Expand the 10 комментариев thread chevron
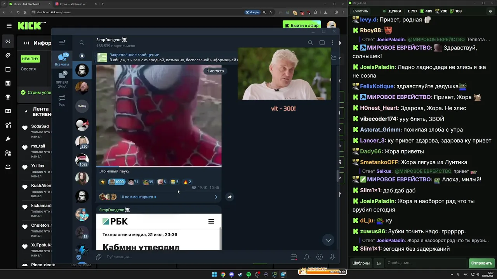The height and width of the screenshot is (279, 497). click(216, 197)
